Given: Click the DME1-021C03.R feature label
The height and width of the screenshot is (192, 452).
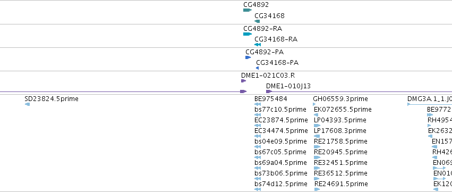Looking at the screenshot, I should (268, 76).
